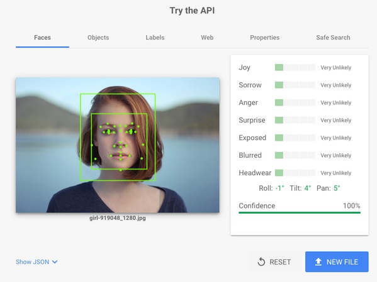Click the girl-919048_1280.jpg filename label
This screenshot has width=377, height=282.
118,218
